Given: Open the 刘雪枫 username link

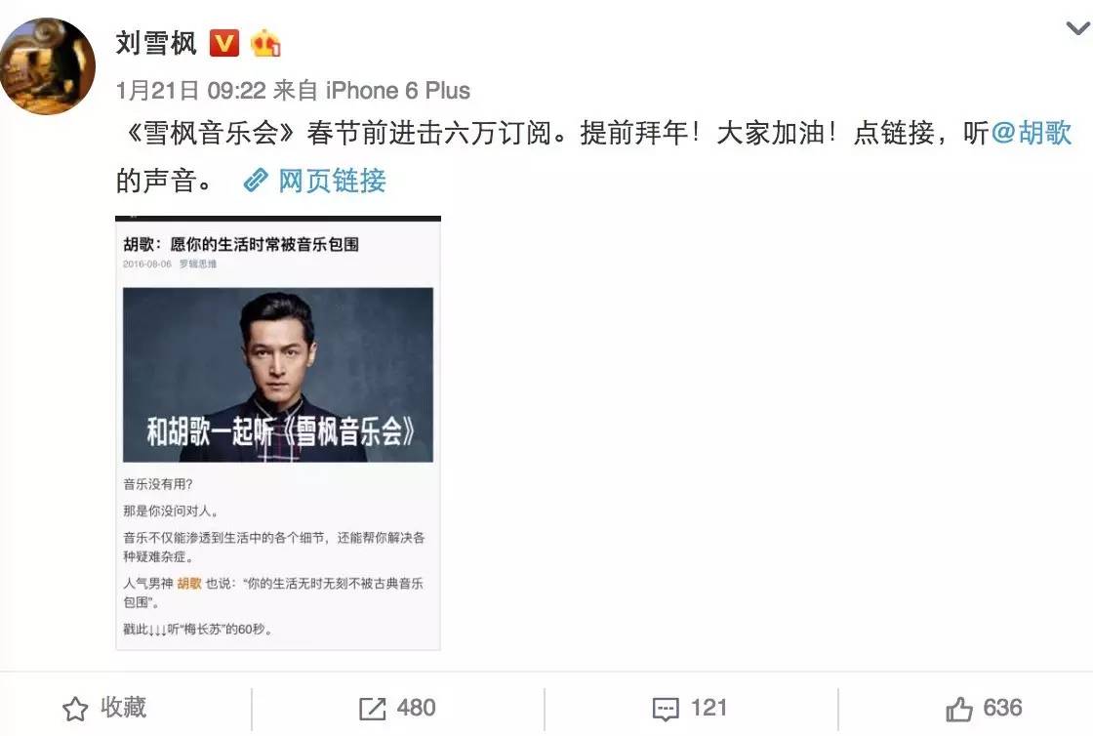Looking at the screenshot, I should pos(156,43).
